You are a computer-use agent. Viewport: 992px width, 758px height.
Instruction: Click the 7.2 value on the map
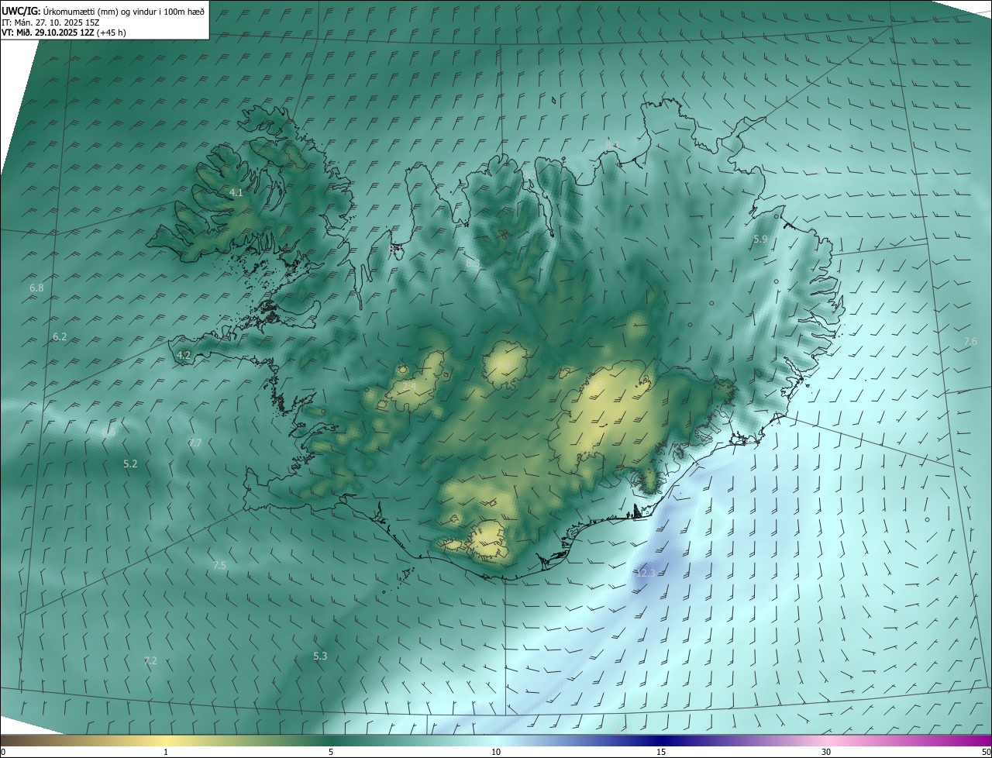pos(150,660)
